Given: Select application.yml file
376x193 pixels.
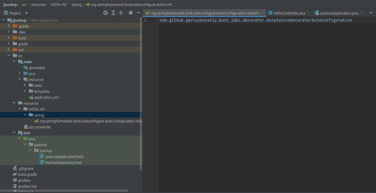Looking at the screenshot, I should tap(46, 97).
